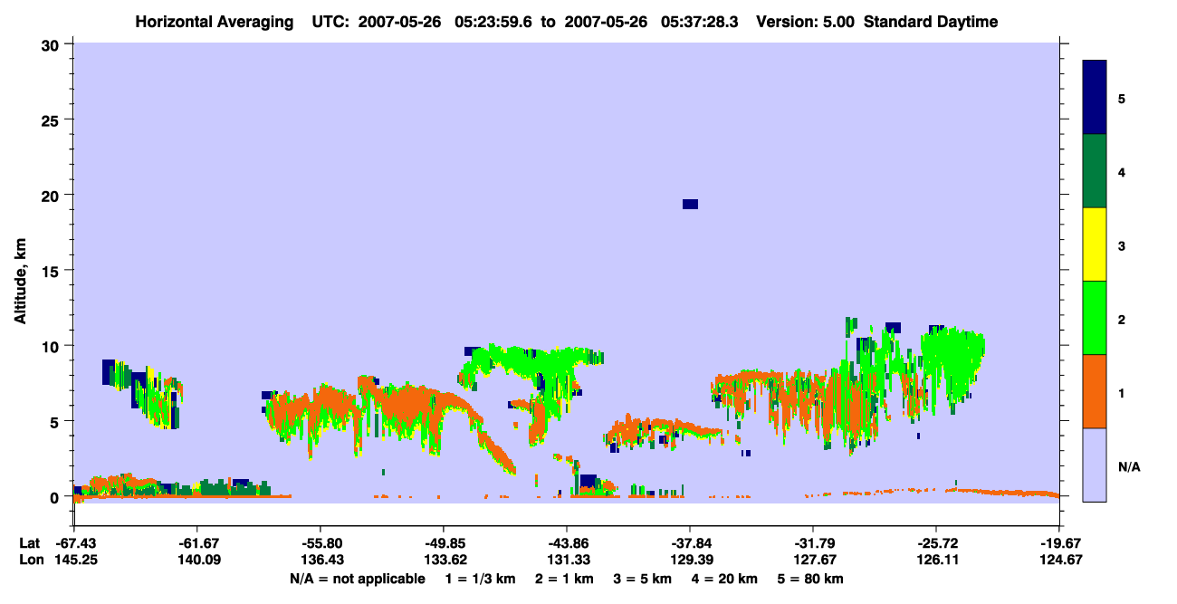
Task: Click the latitude value -19.67
Action: [x=1059, y=543]
